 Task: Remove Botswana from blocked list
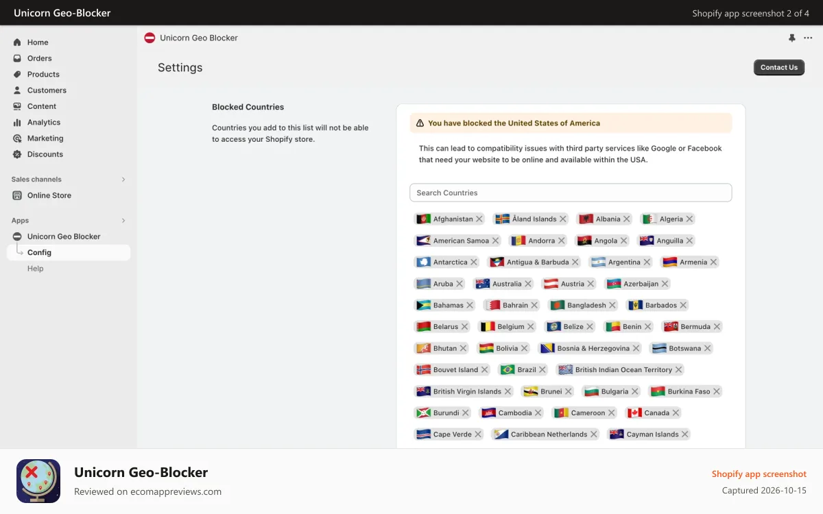pyautogui.click(x=708, y=348)
